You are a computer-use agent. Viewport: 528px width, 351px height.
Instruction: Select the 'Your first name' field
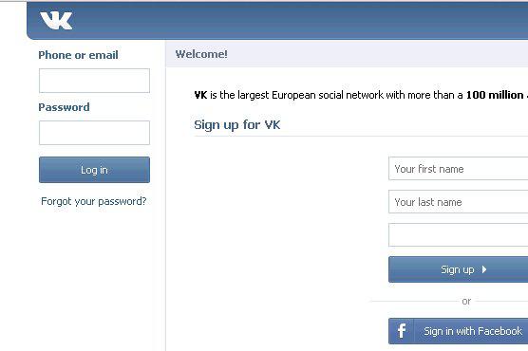pos(459,169)
